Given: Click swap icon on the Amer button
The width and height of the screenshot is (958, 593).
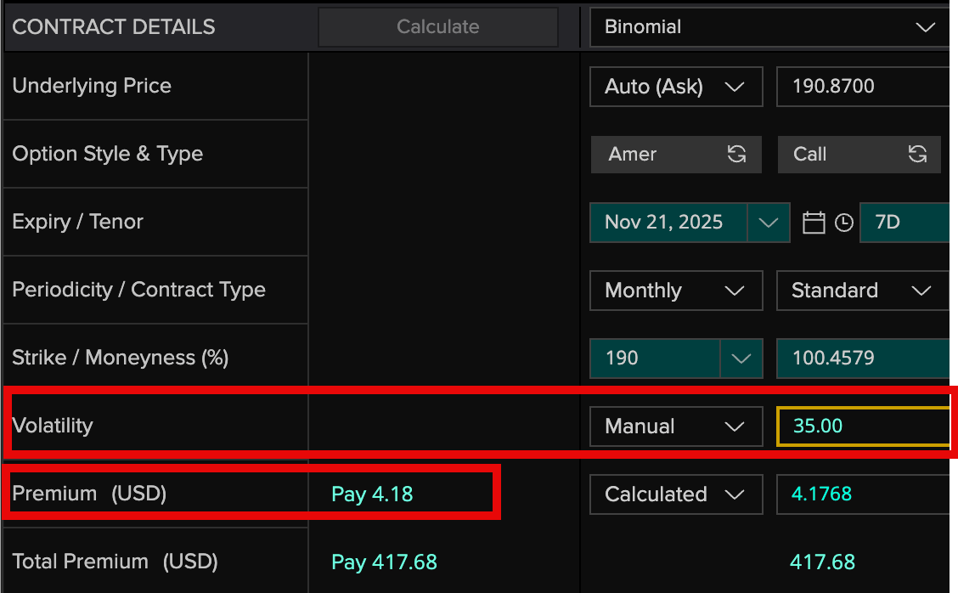Looking at the screenshot, I should pos(736,154).
